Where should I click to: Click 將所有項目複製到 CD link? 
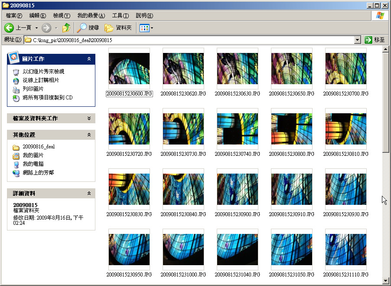(48, 98)
